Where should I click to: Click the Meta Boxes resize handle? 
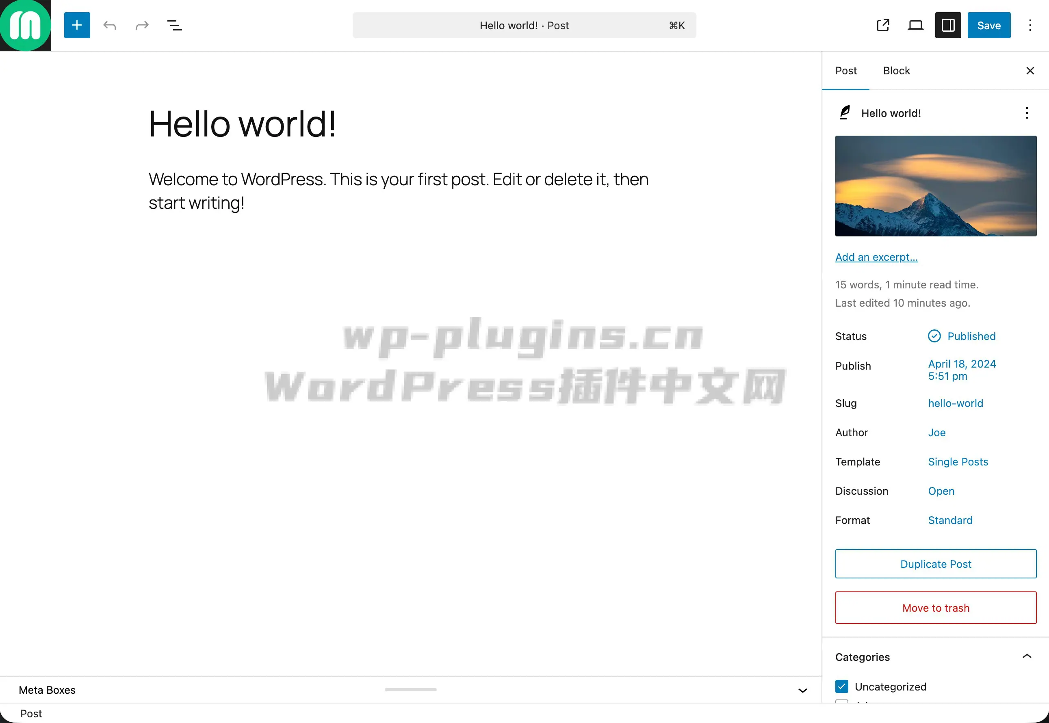coord(410,689)
